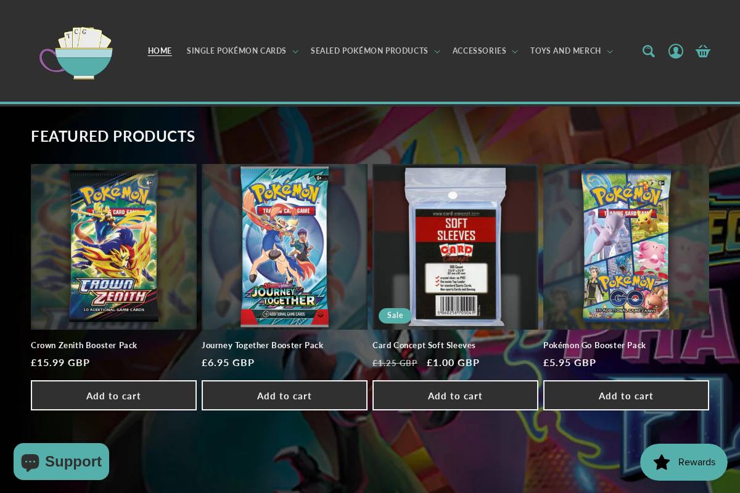Open the Rewards panel
Image resolution: width=740 pixels, height=493 pixels.
(x=684, y=462)
